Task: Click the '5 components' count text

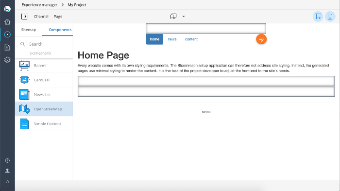Action: (40, 53)
